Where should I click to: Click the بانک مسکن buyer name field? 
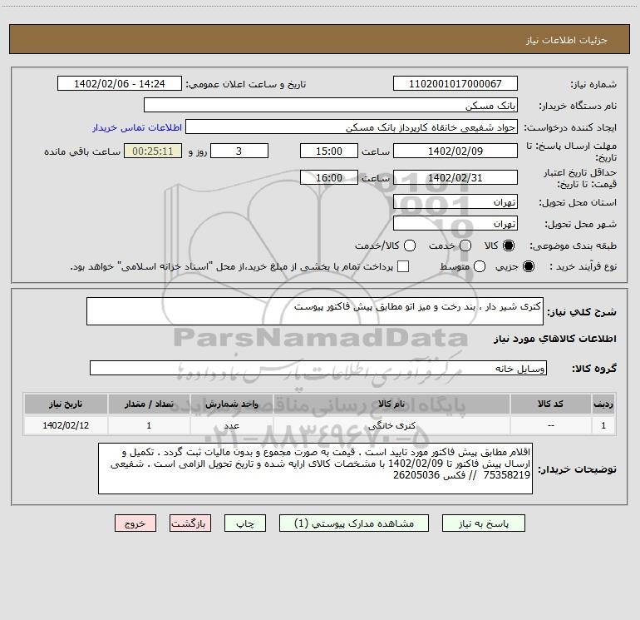coord(331,105)
